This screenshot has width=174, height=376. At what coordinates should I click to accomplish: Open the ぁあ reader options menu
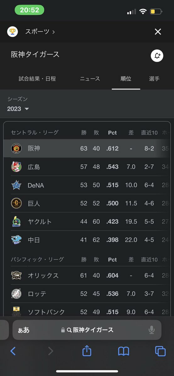coord(24,330)
